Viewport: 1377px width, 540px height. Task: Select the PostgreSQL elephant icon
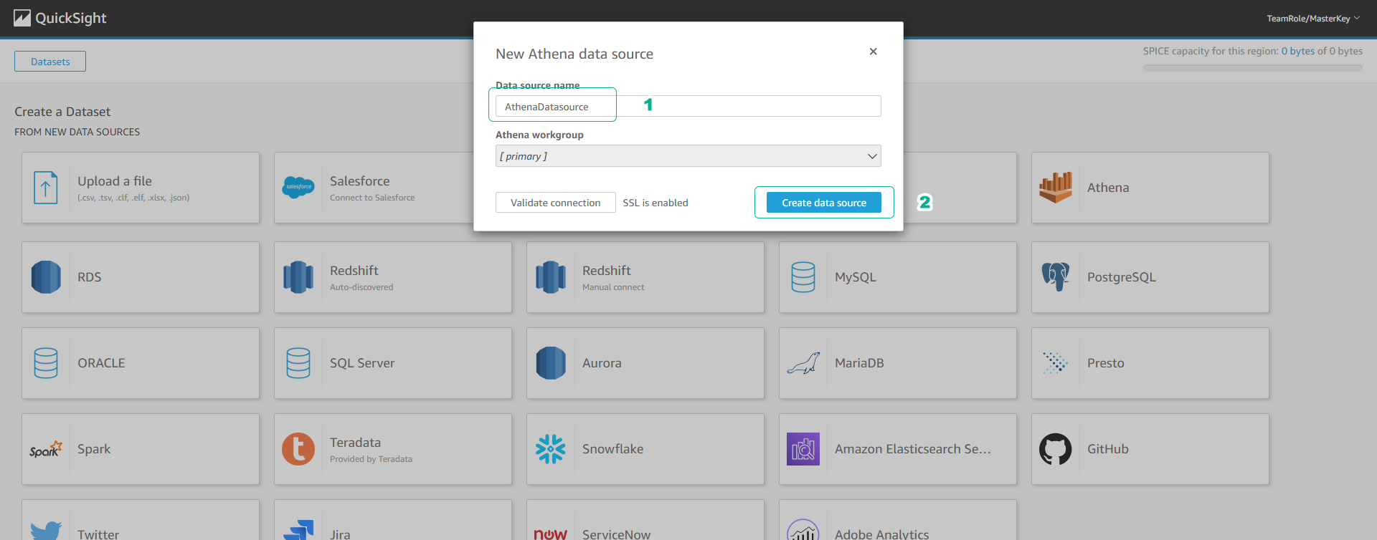pyautogui.click(x=1056, y=277)
